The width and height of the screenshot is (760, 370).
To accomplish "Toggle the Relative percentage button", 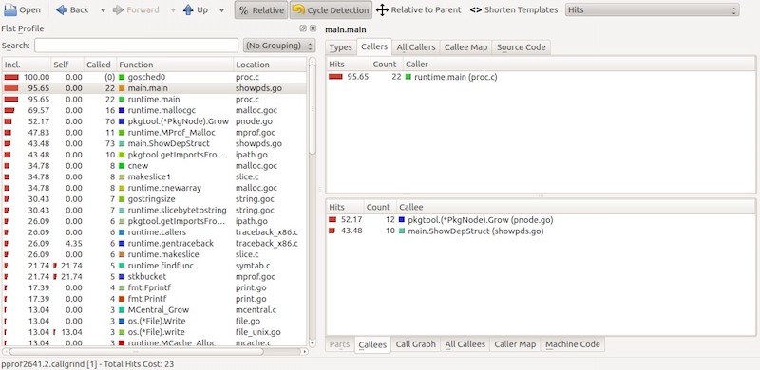I will point(260,9).
